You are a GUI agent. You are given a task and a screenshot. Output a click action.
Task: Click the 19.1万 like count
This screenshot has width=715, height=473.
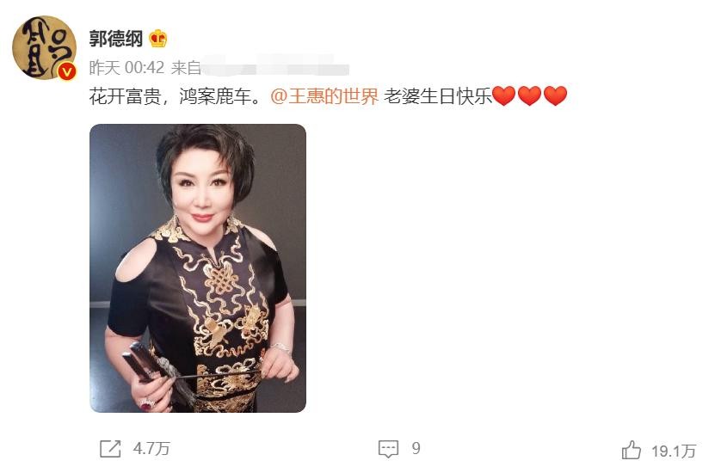point(674,451)
